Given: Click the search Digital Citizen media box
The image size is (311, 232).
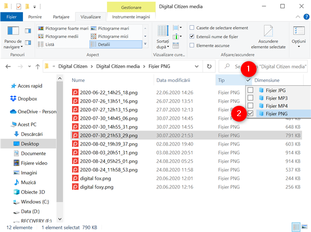Looking at the screenshot, I should click(x=263, y=66).
